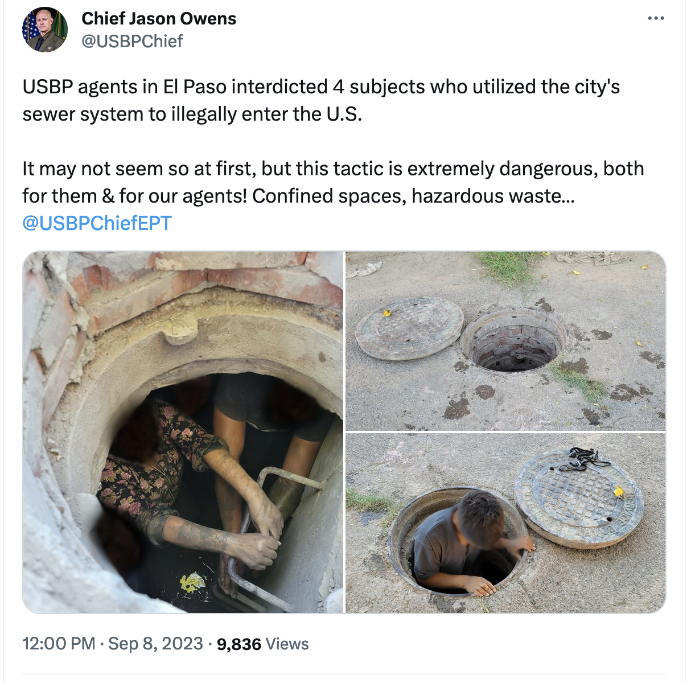Click the tweet's first paragraph about El Paso
This screenshot has width=691, height=683.
click(x=321, y=100)
